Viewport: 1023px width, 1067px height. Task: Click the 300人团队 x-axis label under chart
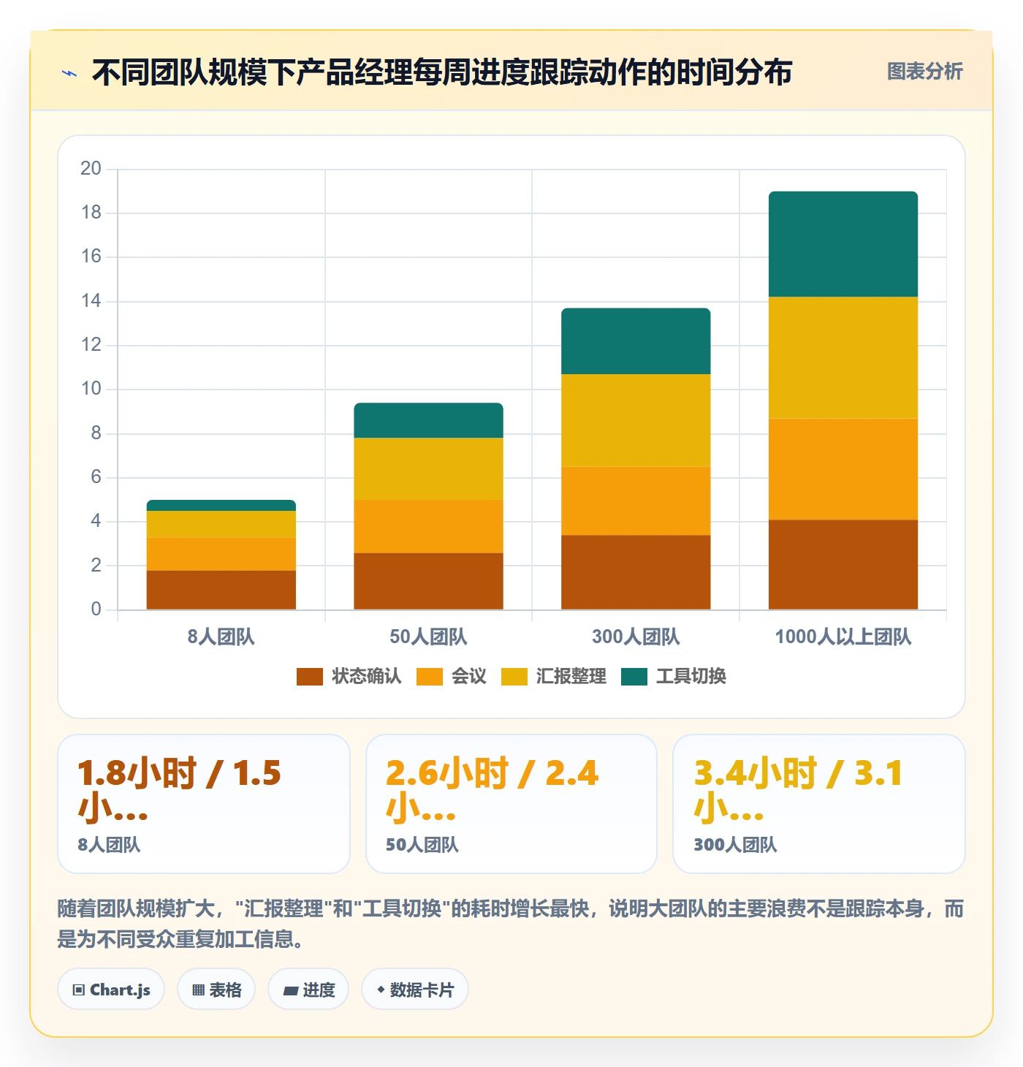[636, 637]
